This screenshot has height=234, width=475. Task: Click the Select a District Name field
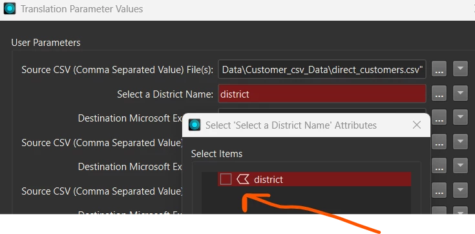pyautogui.click(x=322, y=94)
